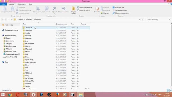This screenshot has height=97, width=172.
Task: Click Copy path (Скопировать путь)
Action: coord(24,10)
